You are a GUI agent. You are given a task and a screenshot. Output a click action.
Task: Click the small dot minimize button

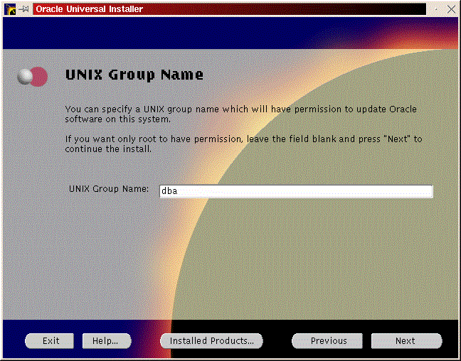437,9
